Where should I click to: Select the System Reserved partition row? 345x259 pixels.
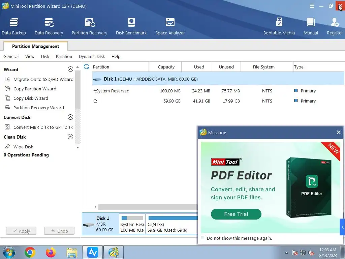pos(218,91)
